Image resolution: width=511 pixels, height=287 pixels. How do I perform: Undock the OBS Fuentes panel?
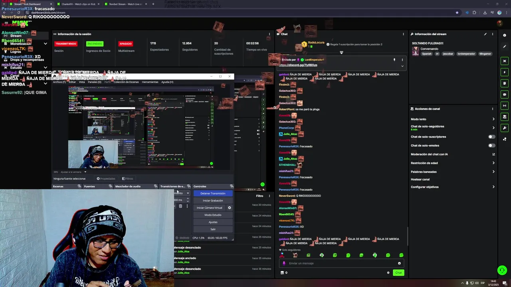[110, 186]
